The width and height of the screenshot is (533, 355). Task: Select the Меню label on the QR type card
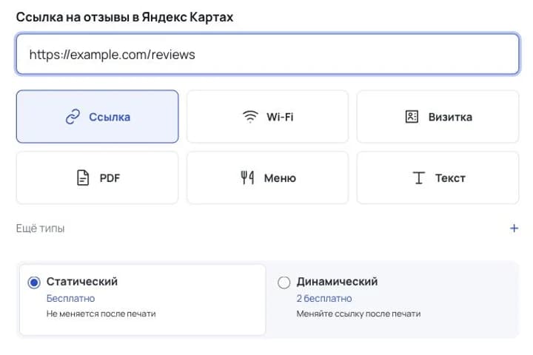280,178
